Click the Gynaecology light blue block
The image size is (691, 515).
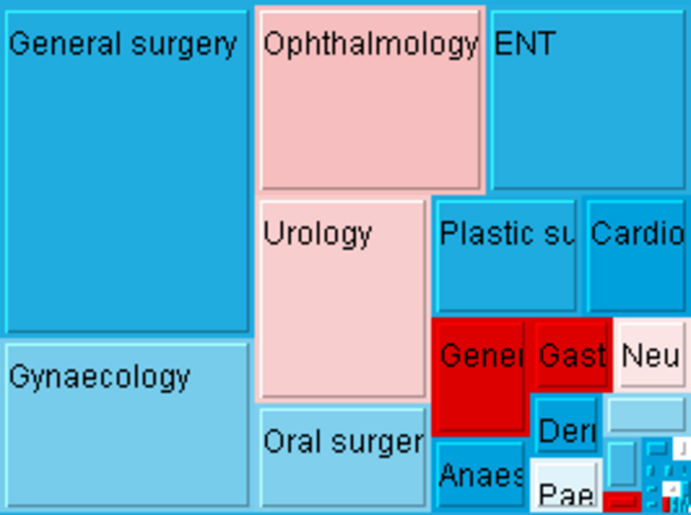(x=127, y=425)
